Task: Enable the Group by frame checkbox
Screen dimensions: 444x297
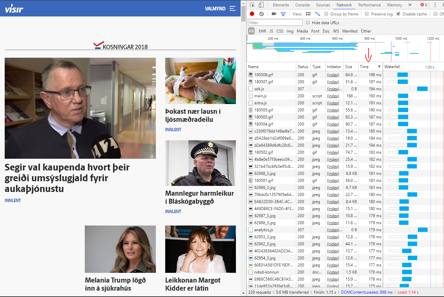Action: [x=326, y=14]
